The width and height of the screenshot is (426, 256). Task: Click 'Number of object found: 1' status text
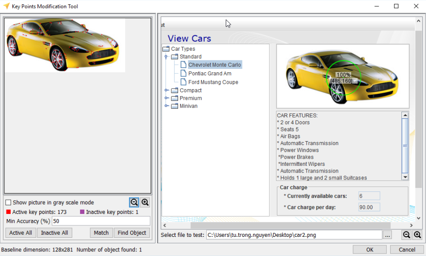pyautogui.click(x=109, y=250)
